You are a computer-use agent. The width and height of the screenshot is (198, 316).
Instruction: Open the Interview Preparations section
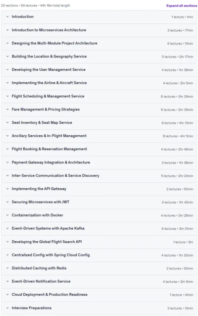pos(99,308)
